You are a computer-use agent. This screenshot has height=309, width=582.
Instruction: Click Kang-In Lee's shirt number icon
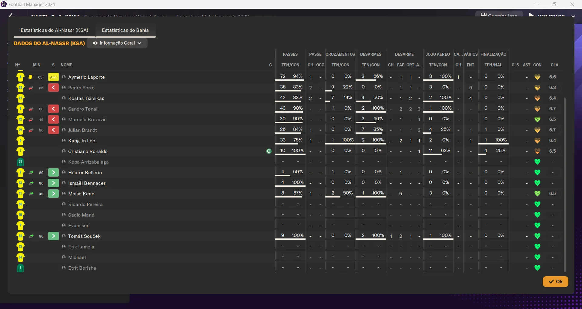[x=20, y=141]
